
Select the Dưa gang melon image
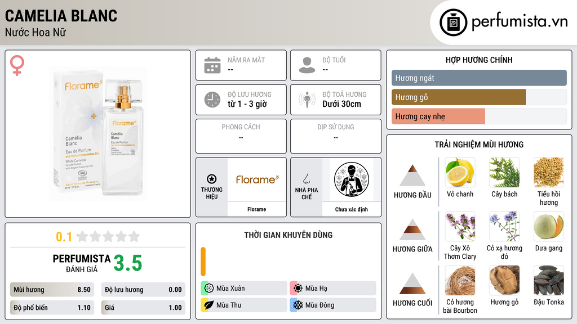pyautogui.click(x=549, y=226)
